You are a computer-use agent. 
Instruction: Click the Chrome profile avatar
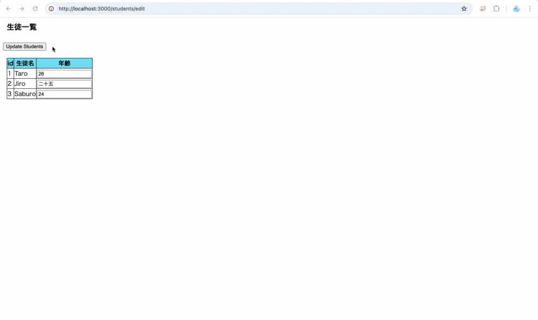[x=515, y=9]
